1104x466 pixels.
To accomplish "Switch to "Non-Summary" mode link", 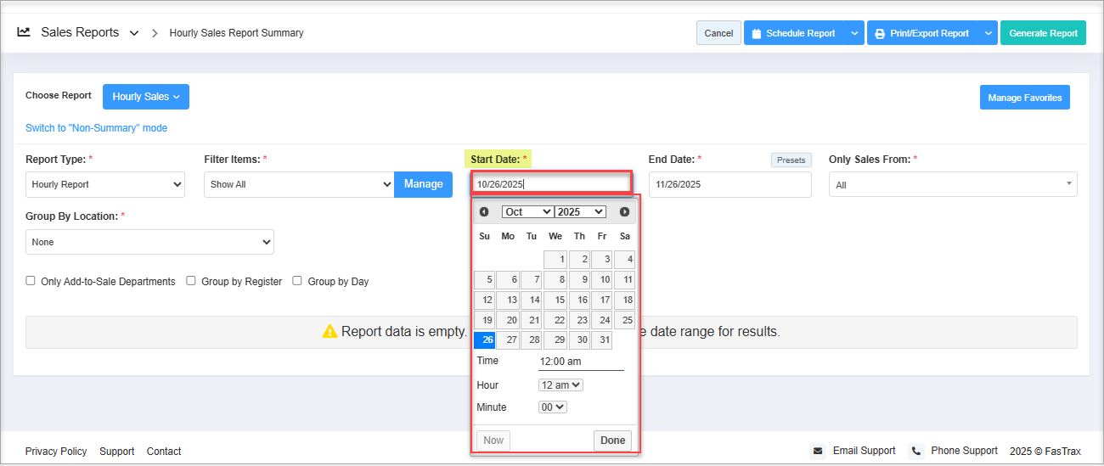I will 96,128.
